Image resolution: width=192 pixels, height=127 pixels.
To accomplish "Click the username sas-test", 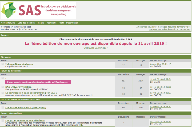I will pyautogui.click(x=27, y=27).
